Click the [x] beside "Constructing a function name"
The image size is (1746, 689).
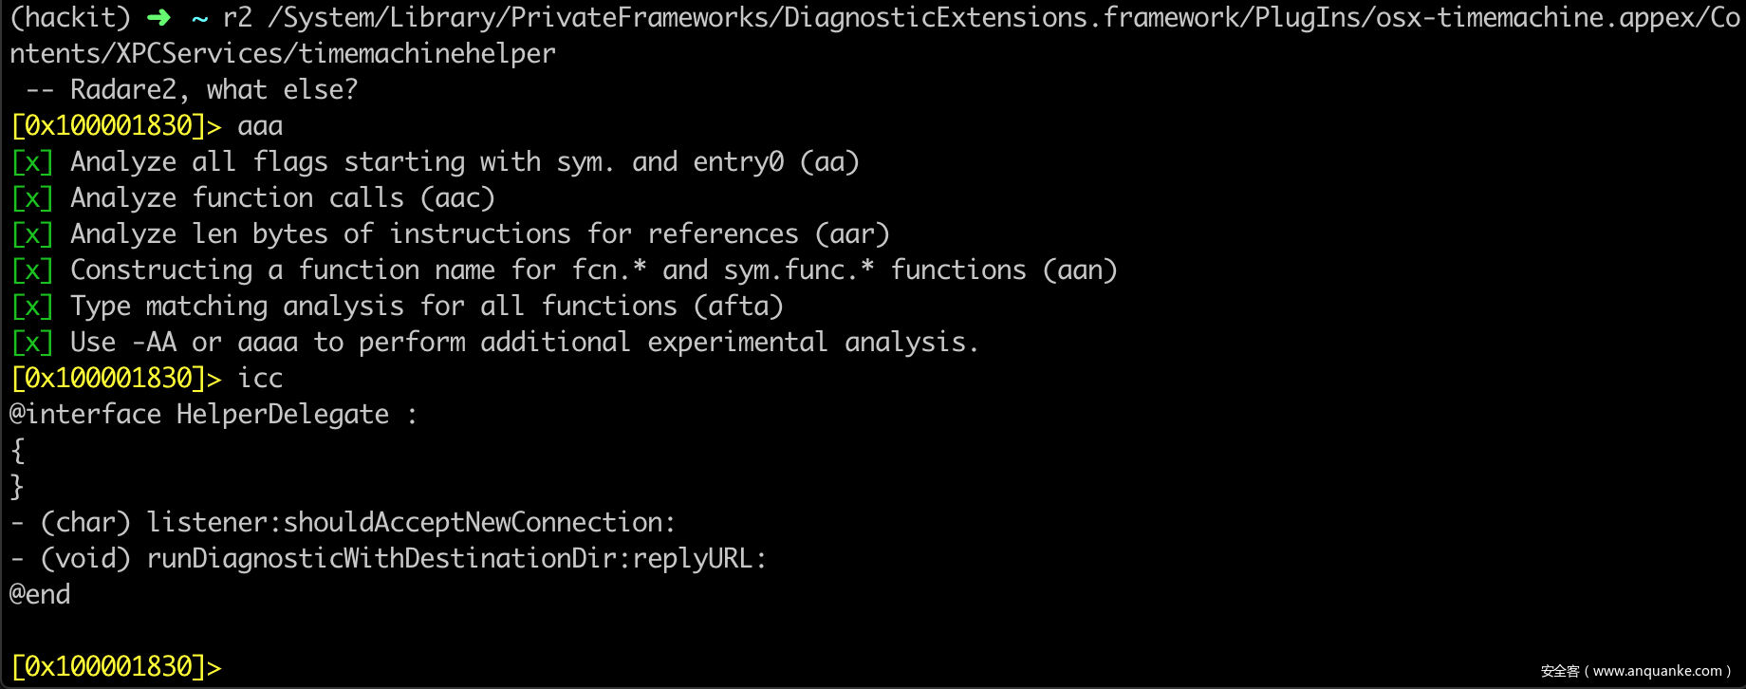32,270
